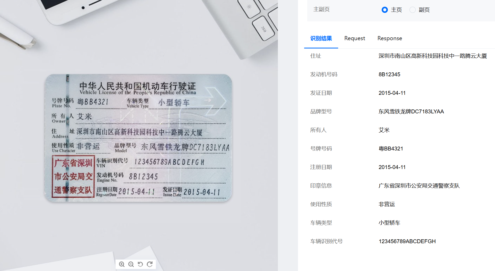Click the vehicle license card image

pos(139,138)
